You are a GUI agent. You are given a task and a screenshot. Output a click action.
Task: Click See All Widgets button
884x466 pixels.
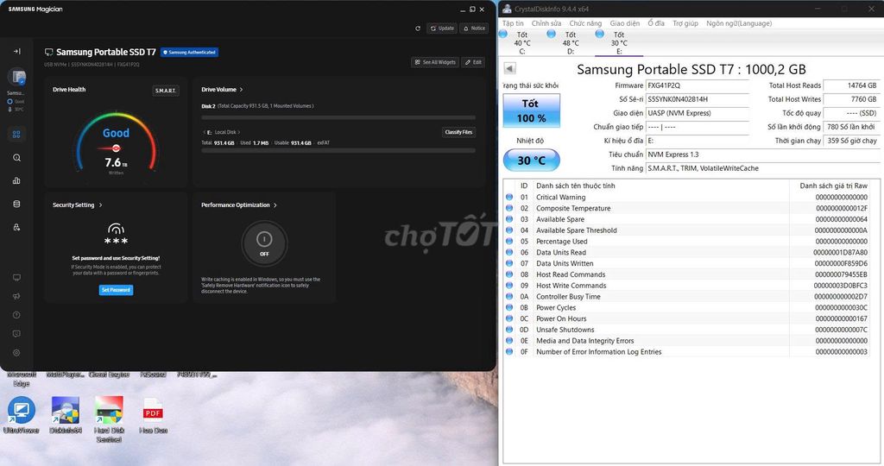(x=435, y=62)
